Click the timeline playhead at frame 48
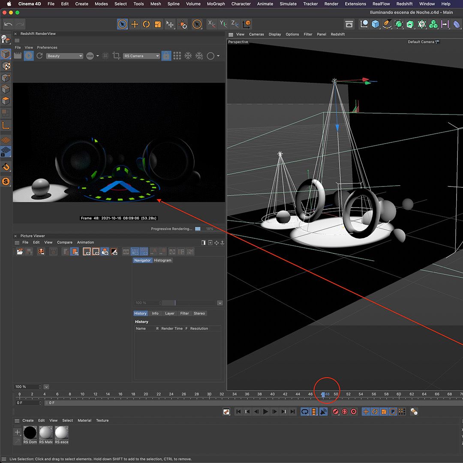 coord(323,394)
